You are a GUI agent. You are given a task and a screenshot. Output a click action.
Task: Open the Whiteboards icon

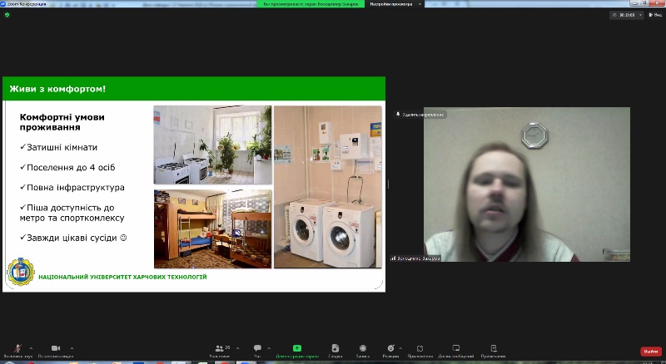click(x=455, y=351)
